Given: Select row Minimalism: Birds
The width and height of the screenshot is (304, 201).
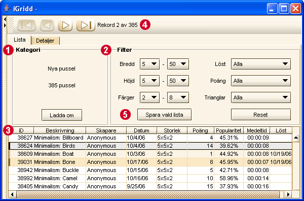Looking at the screenshot, I should pyautogui.click(x=150, y=146).
